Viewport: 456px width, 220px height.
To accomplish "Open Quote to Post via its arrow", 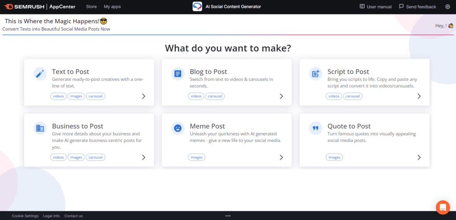I will click(419, 157).
